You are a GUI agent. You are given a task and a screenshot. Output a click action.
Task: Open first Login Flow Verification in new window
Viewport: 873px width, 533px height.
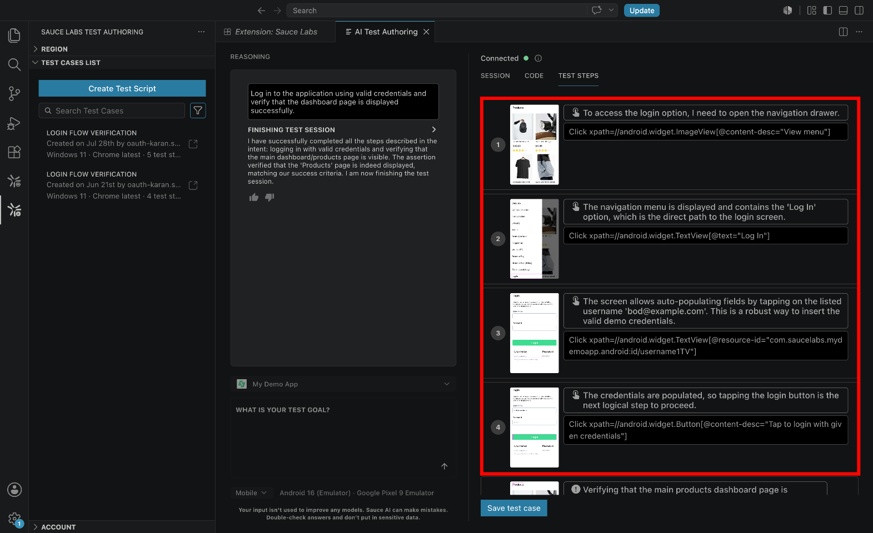click(x=193, y=144)
